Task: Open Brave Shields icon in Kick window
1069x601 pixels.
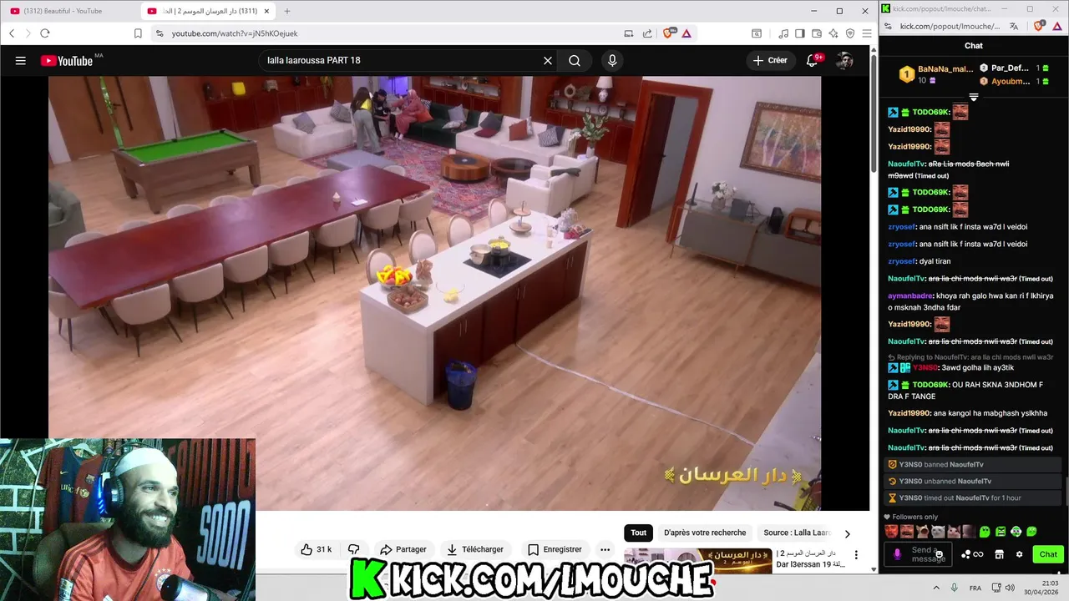Action: [x=1039, y=27]
